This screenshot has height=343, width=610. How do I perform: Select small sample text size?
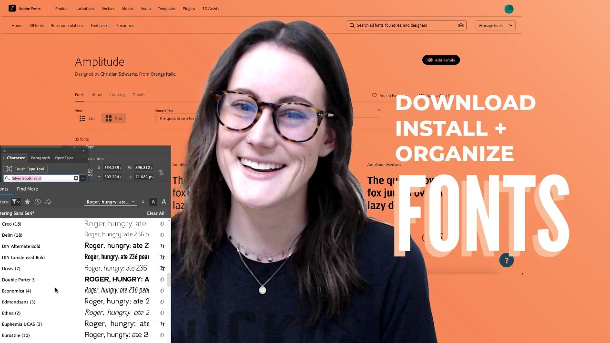point(142,202)
